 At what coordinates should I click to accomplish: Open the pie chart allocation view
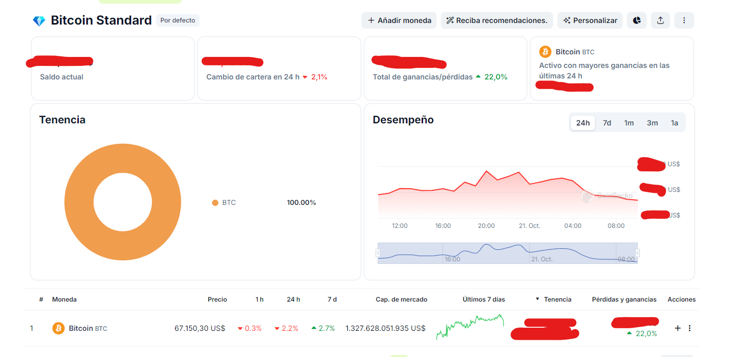coord(637,20)
